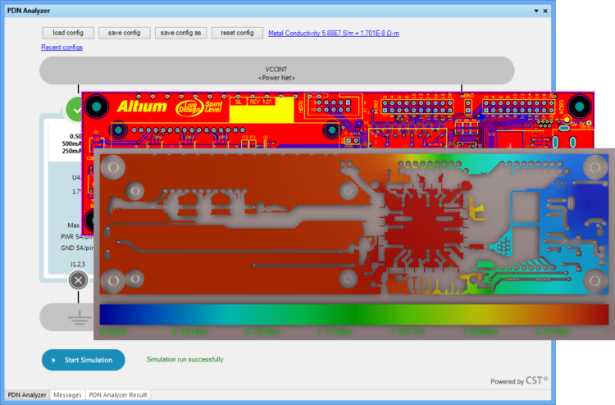Click the gray X circle icon
The width and height of the screenshot is (615, 405).
[79, 280]
